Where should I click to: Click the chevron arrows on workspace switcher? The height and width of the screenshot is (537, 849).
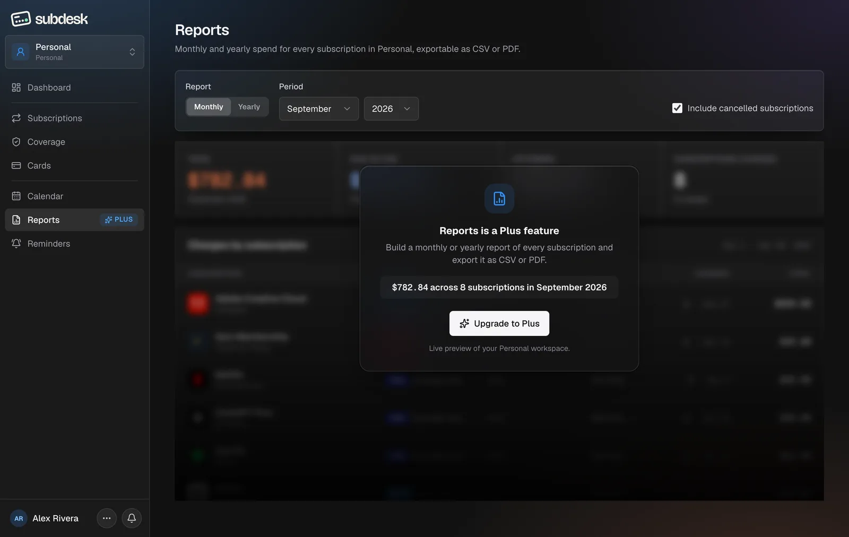click(x=132, y=52)
